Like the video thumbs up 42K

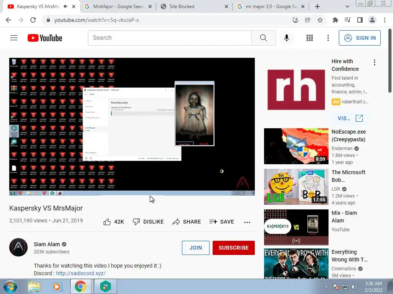(x=114, y=222)
